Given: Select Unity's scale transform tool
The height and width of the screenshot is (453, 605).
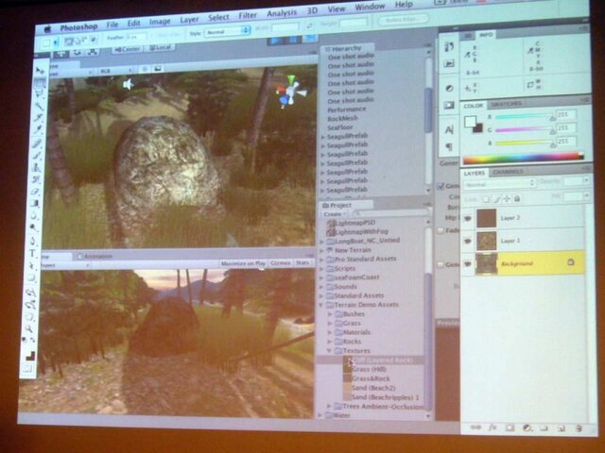Looking at the screenshot, I should pos(93,51).
